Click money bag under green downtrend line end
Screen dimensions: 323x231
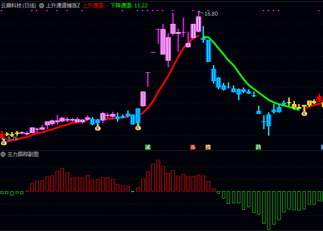(x=304, y=113)
